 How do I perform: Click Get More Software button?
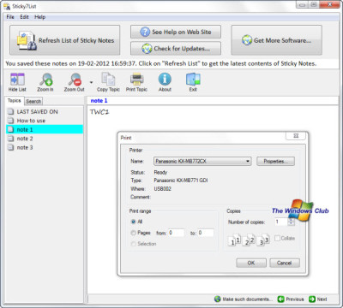(x=276, y=40)
